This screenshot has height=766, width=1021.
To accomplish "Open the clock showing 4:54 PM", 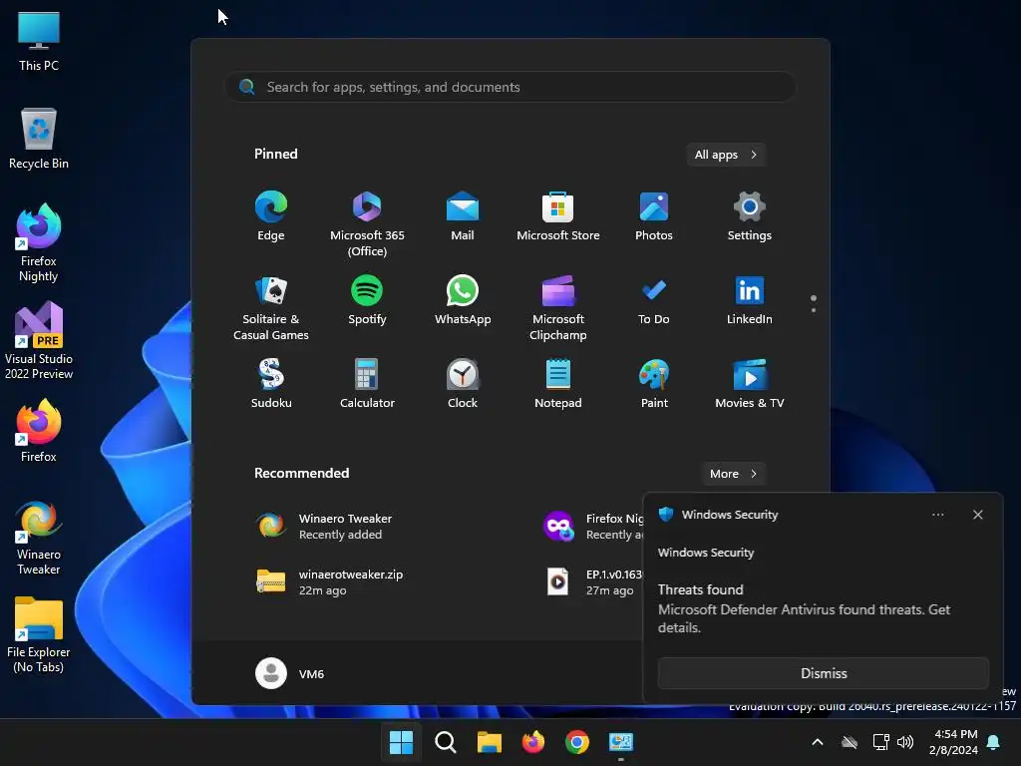I will tap(954, 742).
